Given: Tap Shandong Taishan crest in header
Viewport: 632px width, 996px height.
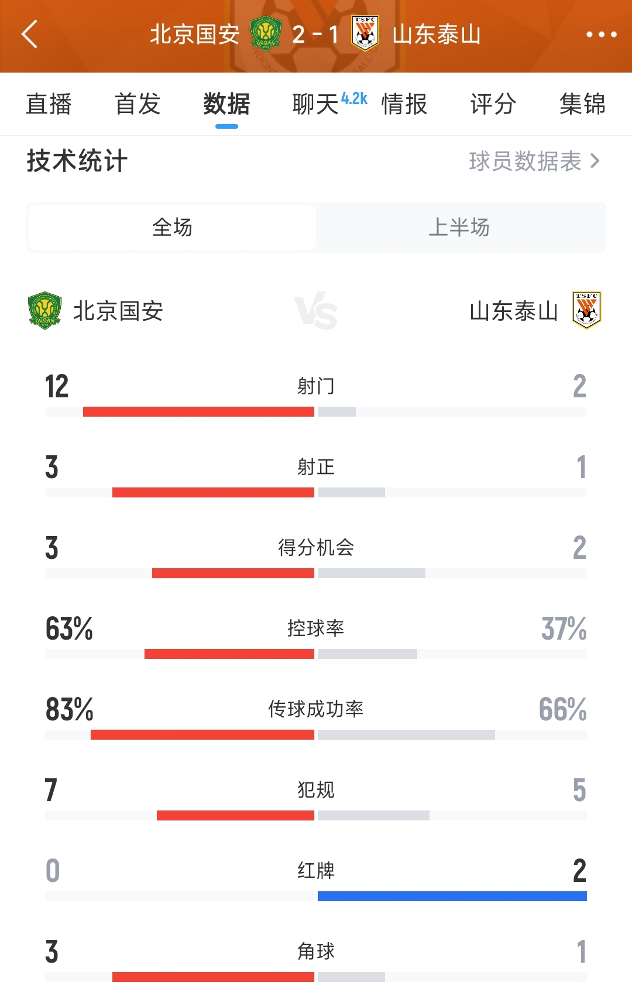Looking at the screenshot, I should coord(366,33).
